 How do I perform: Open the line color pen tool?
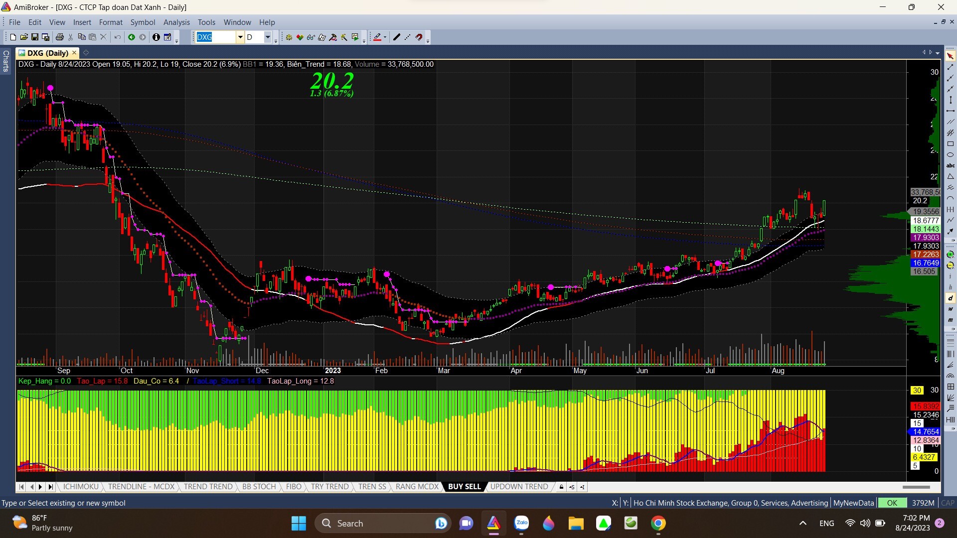point(377,37)
